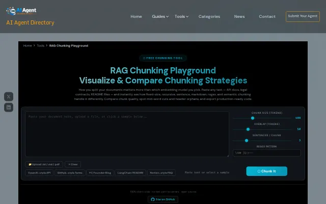
Task: Load the Notion-style FAQ sample
Action: point(161,173)
